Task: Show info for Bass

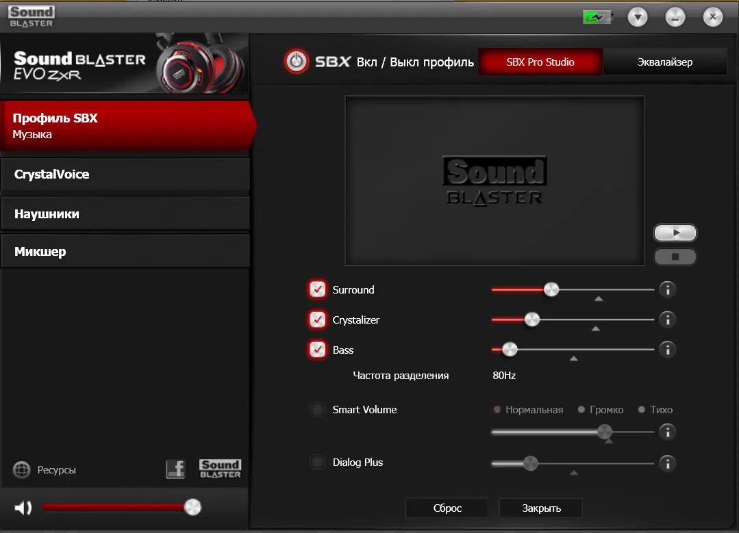Action: pyautogui.click(x=667, y=350)
